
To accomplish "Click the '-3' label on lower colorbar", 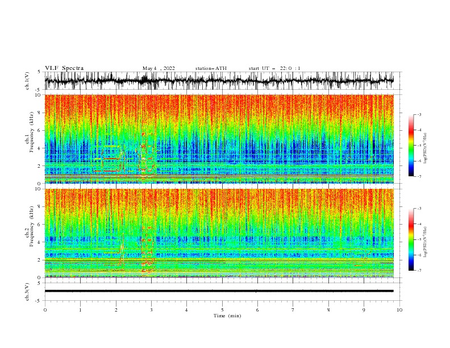I will 419,209.
